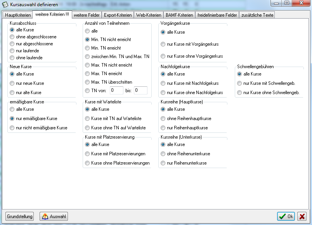Click the 'TN von' number input field

click(x=116, y=90)
